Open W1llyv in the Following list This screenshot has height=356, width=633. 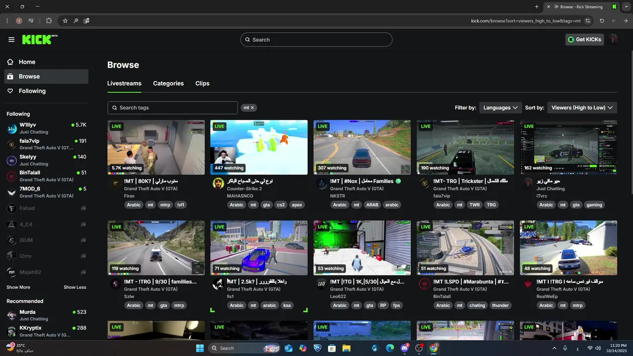pyautogui.click(x=46, y=128)
